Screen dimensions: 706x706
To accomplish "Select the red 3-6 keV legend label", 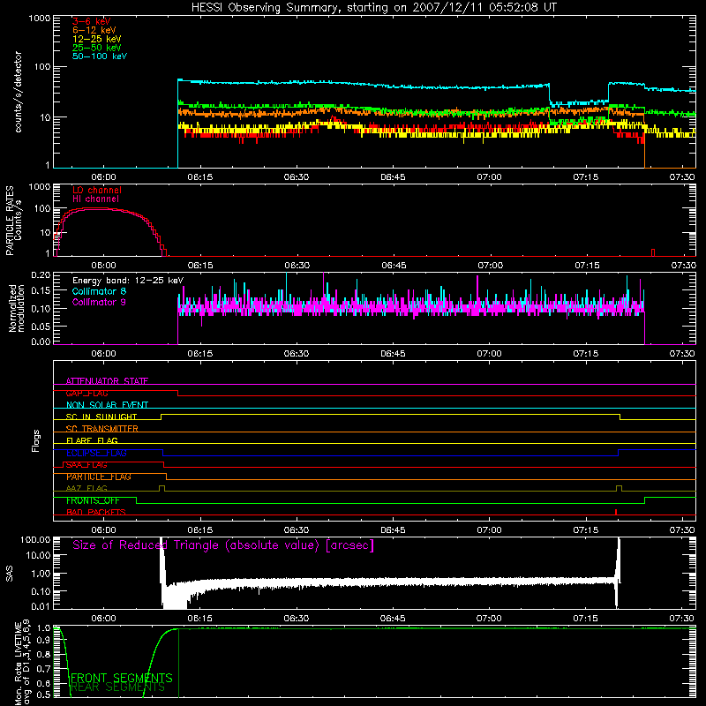I will [x=92, y=21].
